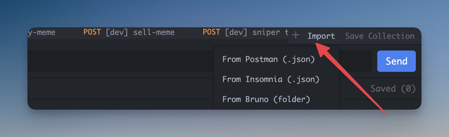449x137 pixels.
Task: Choose From Postman (.json) import option
Action: (269, 59)
